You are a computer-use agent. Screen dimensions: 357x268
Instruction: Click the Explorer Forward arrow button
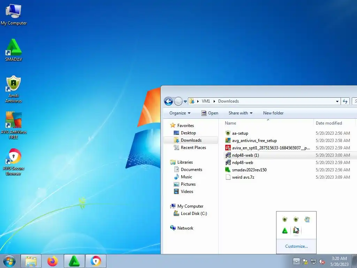(x=178, y=101)
